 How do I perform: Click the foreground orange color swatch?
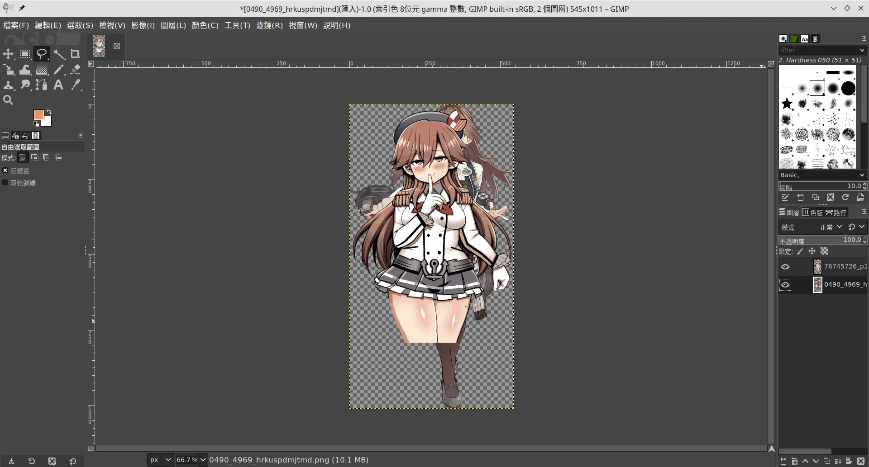coord(39,115)
